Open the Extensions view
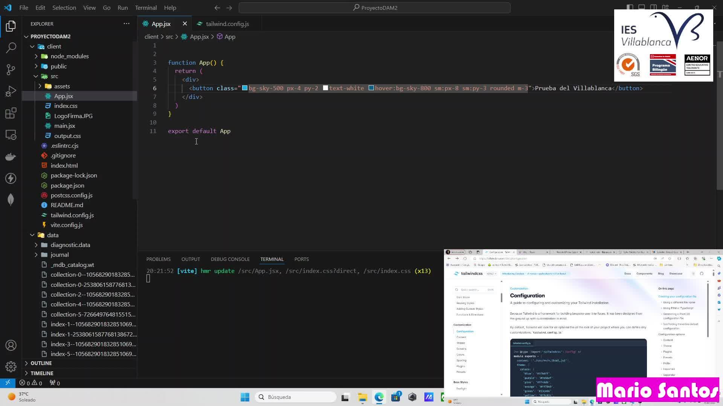723x406 pixels. tap(11, 113)
